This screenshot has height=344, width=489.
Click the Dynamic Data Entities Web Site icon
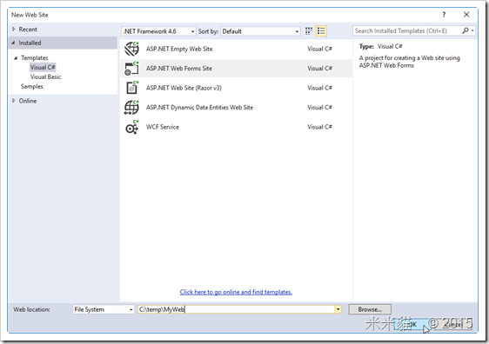[131, 108]
